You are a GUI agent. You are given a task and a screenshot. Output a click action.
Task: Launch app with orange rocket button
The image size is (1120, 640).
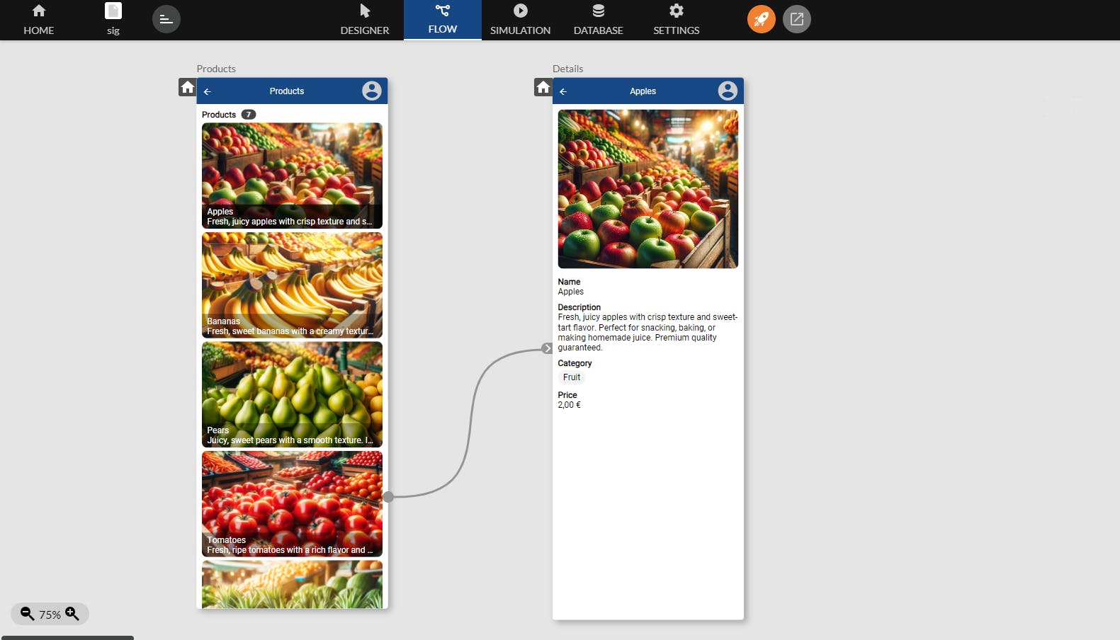[762, 19]
